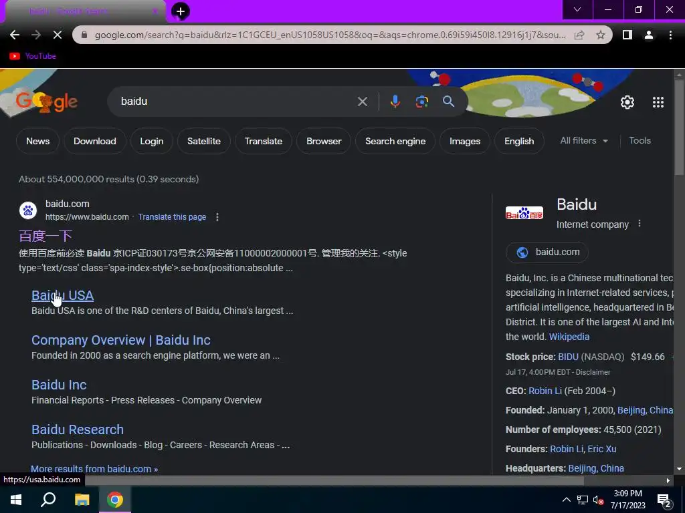
Task: Open Wikipedia link in Baidu description
Action: tap(569, 337)
